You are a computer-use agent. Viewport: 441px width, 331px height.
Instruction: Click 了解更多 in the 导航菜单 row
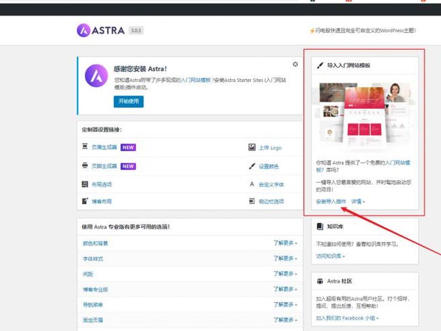tap(285, 305)
